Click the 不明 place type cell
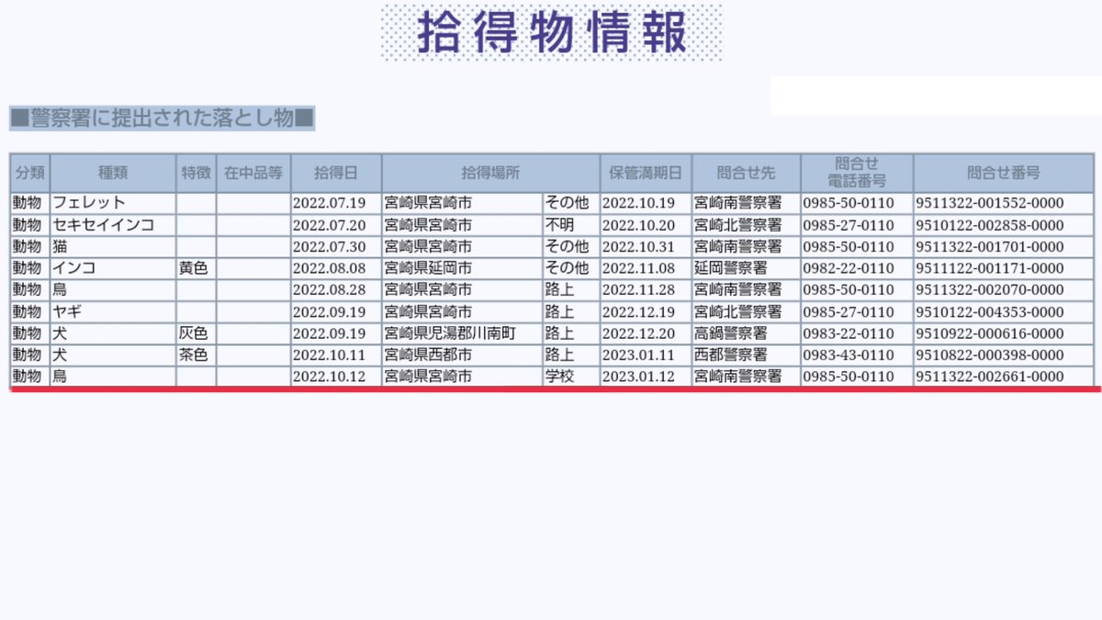 click(x=571, y=225)
